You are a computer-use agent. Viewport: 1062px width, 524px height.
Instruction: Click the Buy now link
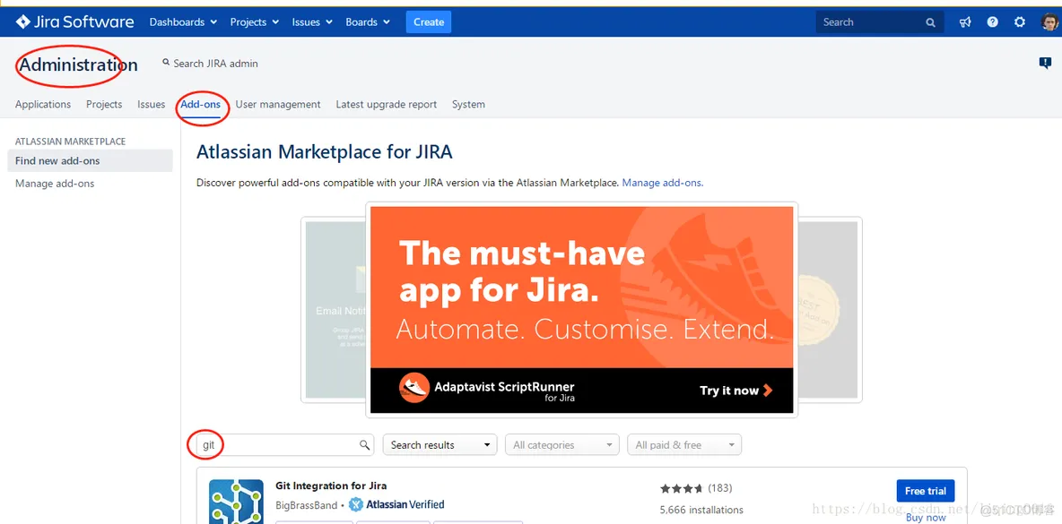926,517
